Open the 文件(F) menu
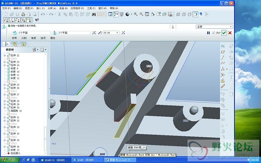 6,8
